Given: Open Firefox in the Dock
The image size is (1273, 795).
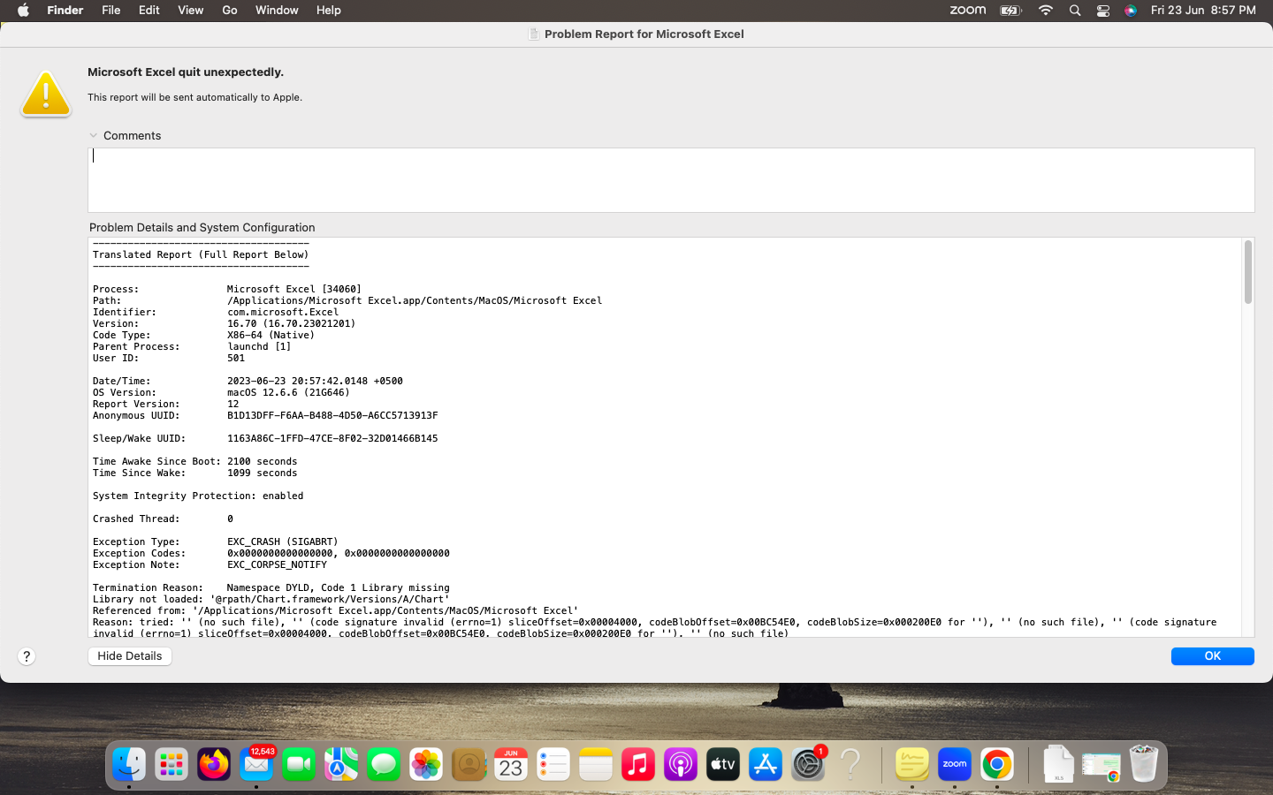Looking at the screenshot, I should (214, 764).
